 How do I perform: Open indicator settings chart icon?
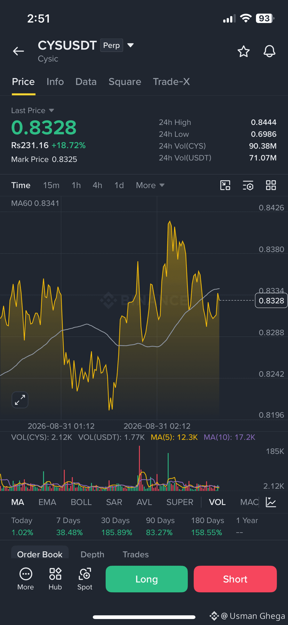point(271,502)
